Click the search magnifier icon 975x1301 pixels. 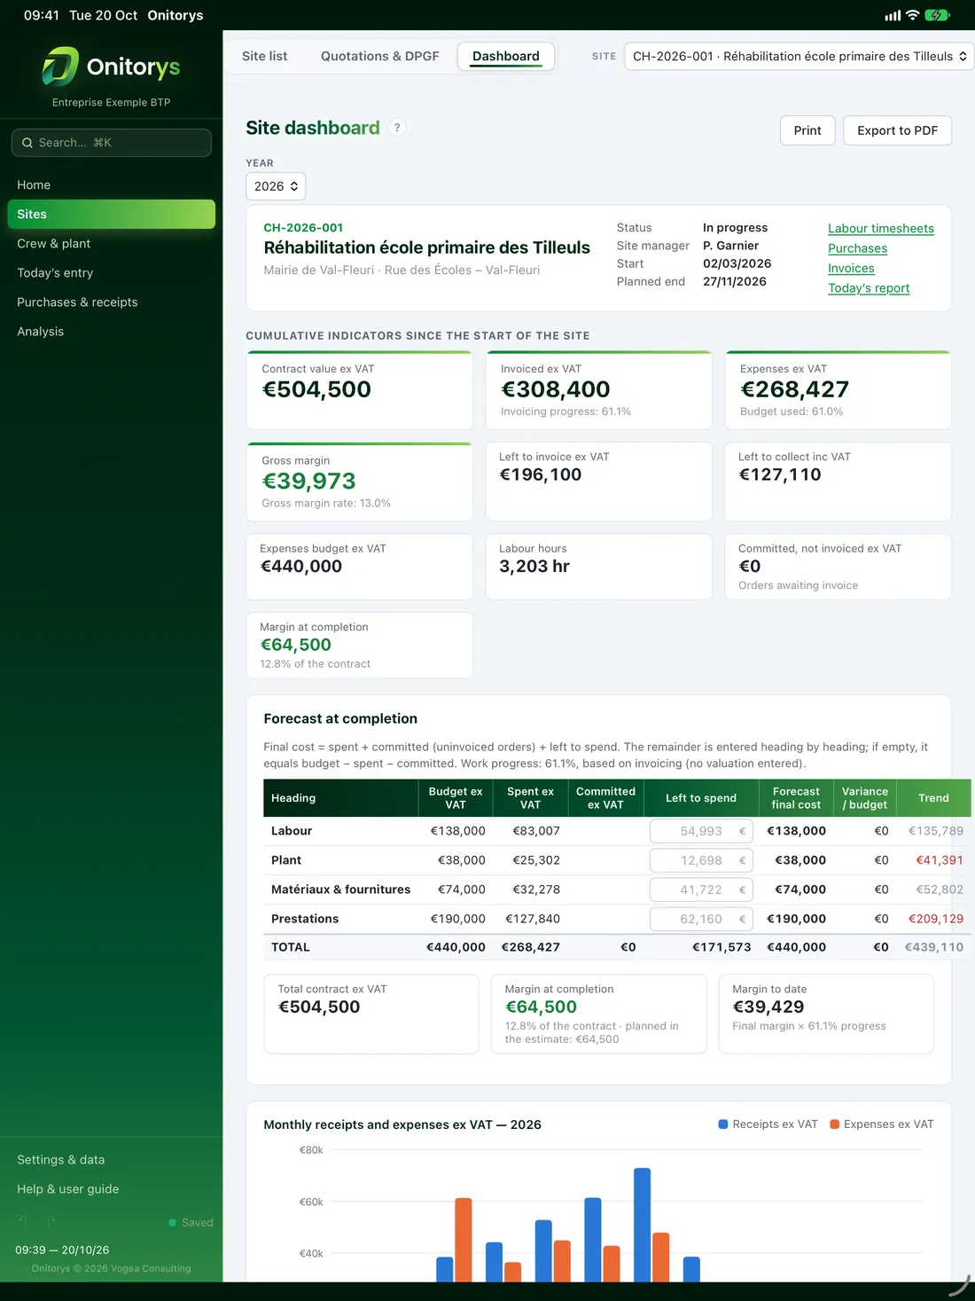pos(27,143)
